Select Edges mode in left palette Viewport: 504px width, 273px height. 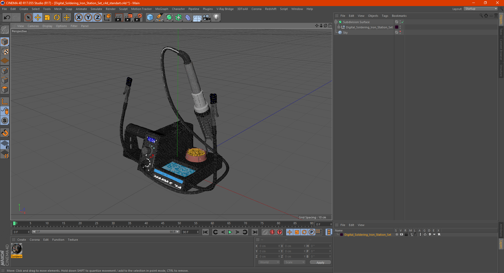coord(5,80)
